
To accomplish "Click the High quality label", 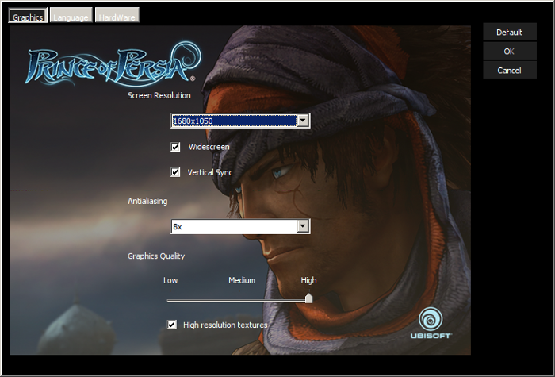I will [x=308, y=280].
